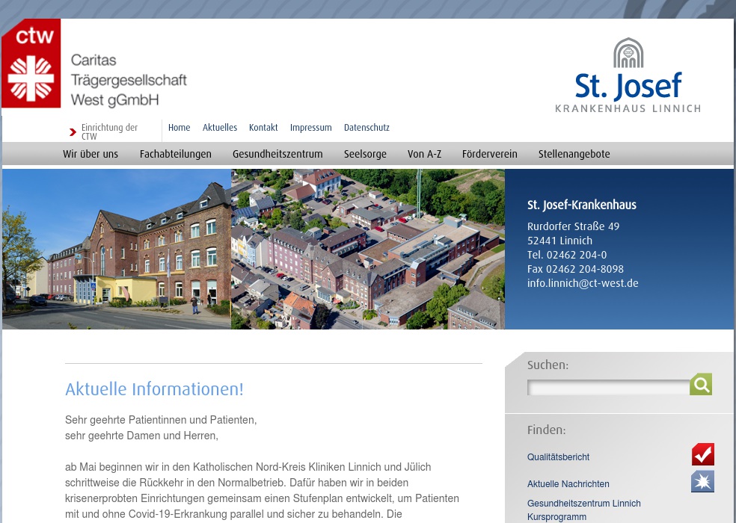Screen dimensions: 736x523
Task: Open Qualitätsbericht via the red checkmark icon
Action: (702, 454)
